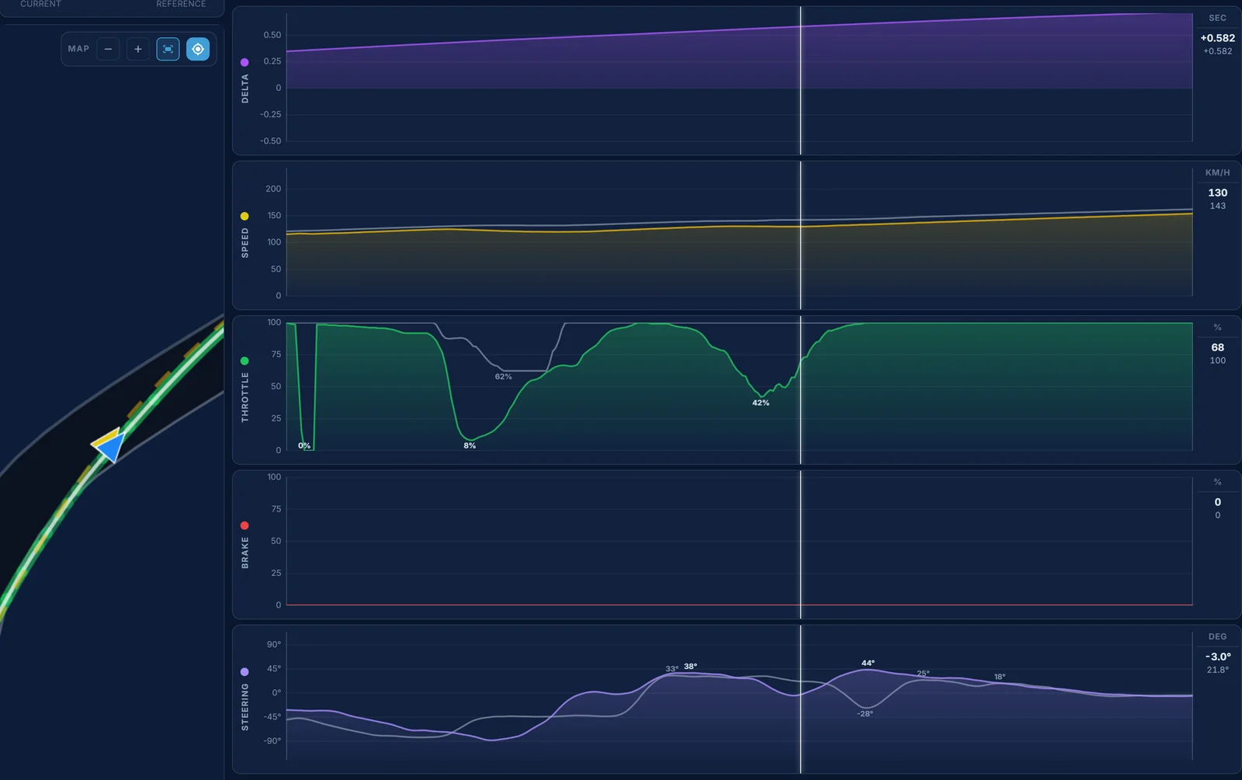Click the red BRAKE channel dot
Viewport: 1242px width, 780px height.
(x=245, y=525)
